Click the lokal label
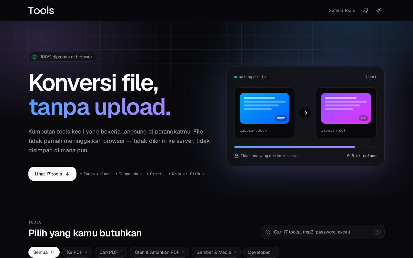Viewport: 413px width, 258px height. coord(371,77)
